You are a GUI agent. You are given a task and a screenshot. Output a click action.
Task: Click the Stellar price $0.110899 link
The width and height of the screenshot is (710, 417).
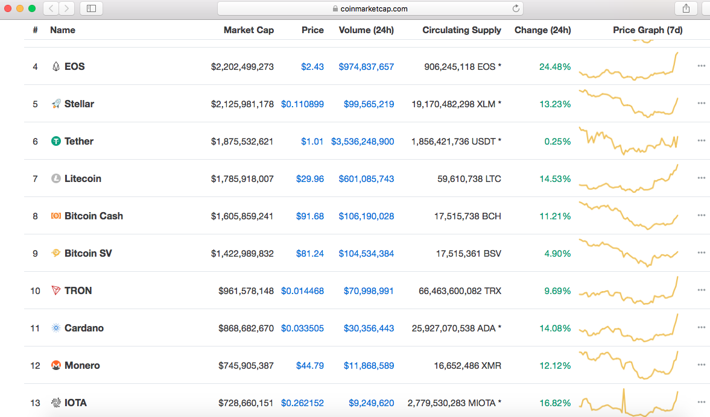click(x=302, y=104)
